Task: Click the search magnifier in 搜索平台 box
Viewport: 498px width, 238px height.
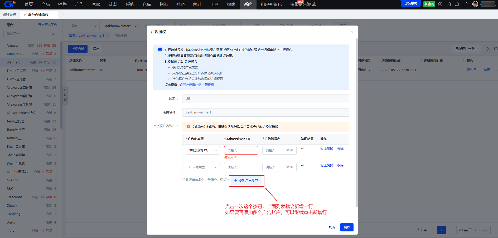Action: coord(53,34)
